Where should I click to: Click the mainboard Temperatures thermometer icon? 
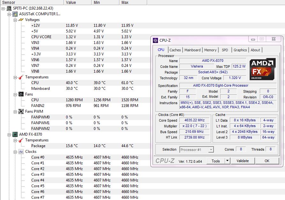pos(21,77)
